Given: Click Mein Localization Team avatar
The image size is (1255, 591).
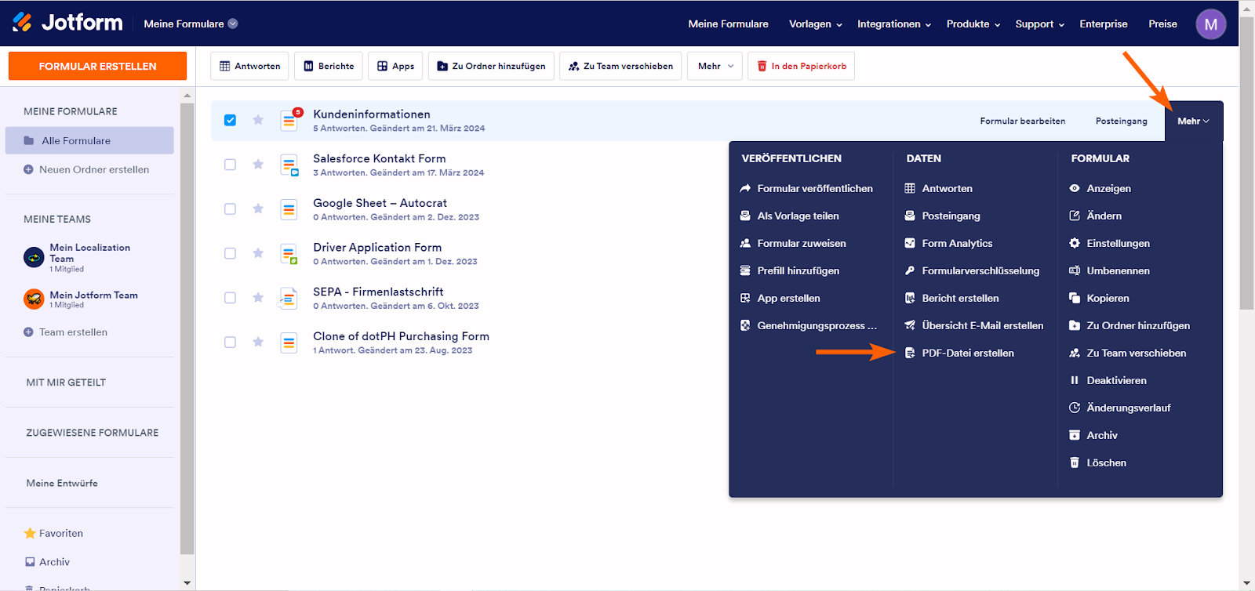Looking at the screenshot, I should 34,257.
